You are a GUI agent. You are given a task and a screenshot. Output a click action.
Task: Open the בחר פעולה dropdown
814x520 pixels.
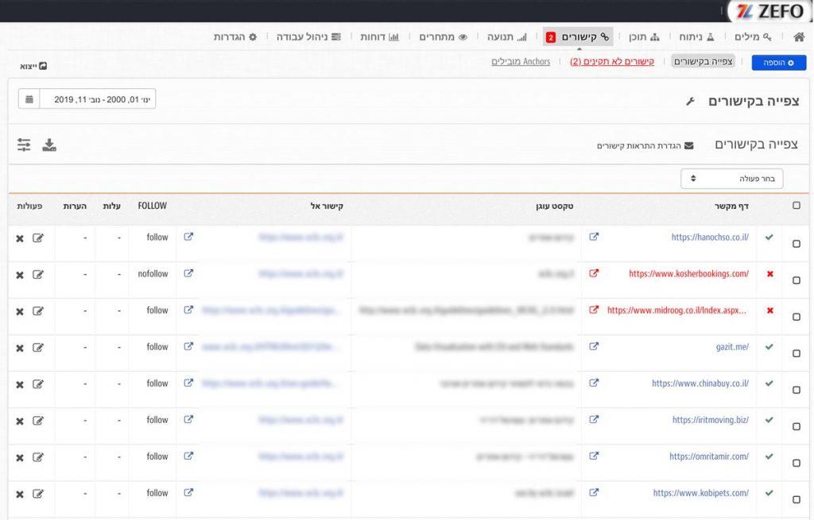[x=731, y=179]
